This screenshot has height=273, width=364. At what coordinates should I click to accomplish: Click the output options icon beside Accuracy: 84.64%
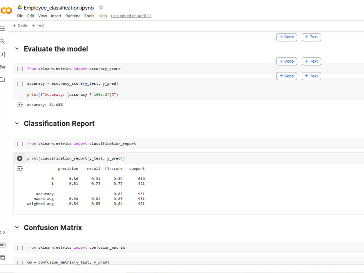coord(20,105)
